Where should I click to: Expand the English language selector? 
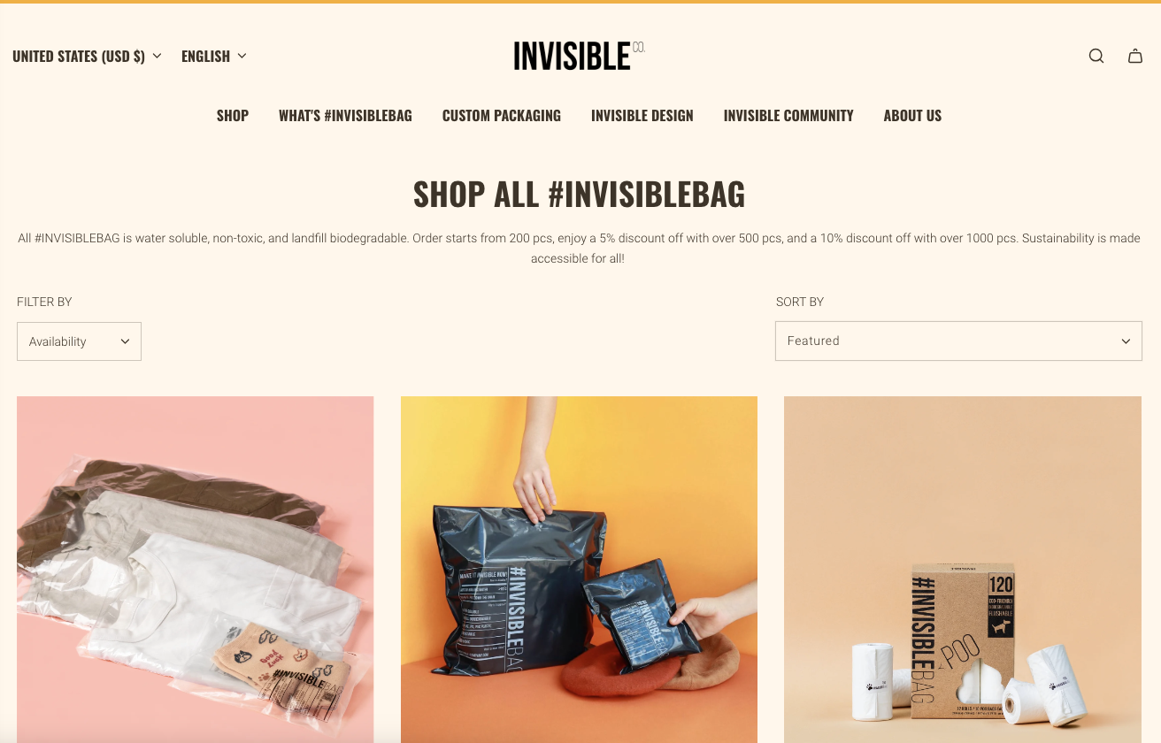tap(214, 56)
